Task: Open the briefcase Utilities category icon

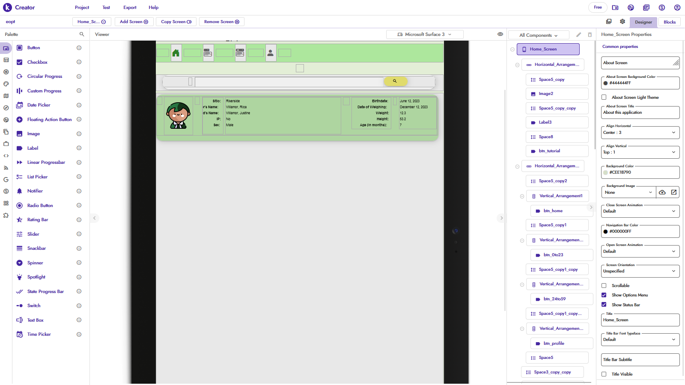Action: pyautogui.click(x=6, y=144)
